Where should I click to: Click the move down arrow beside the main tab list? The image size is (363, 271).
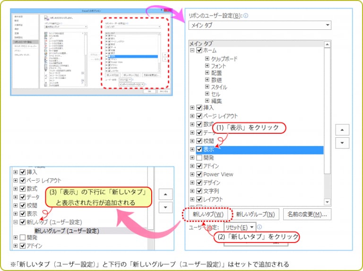coord(342,143)
